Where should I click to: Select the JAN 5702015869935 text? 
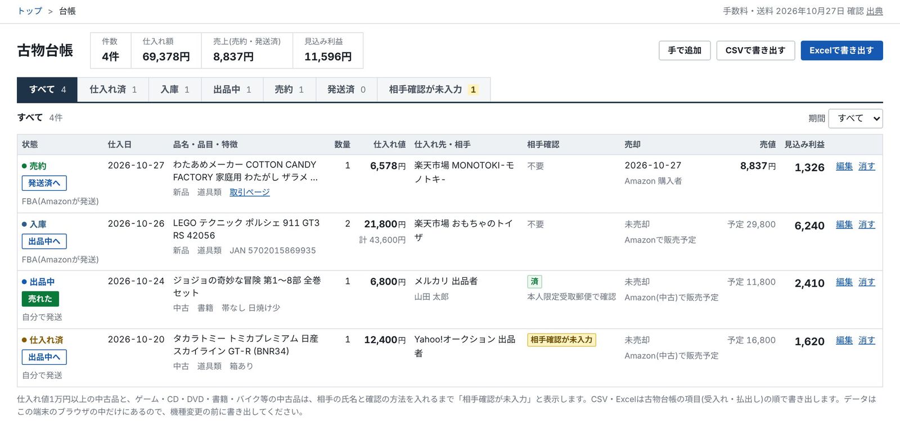click(273, 250)
